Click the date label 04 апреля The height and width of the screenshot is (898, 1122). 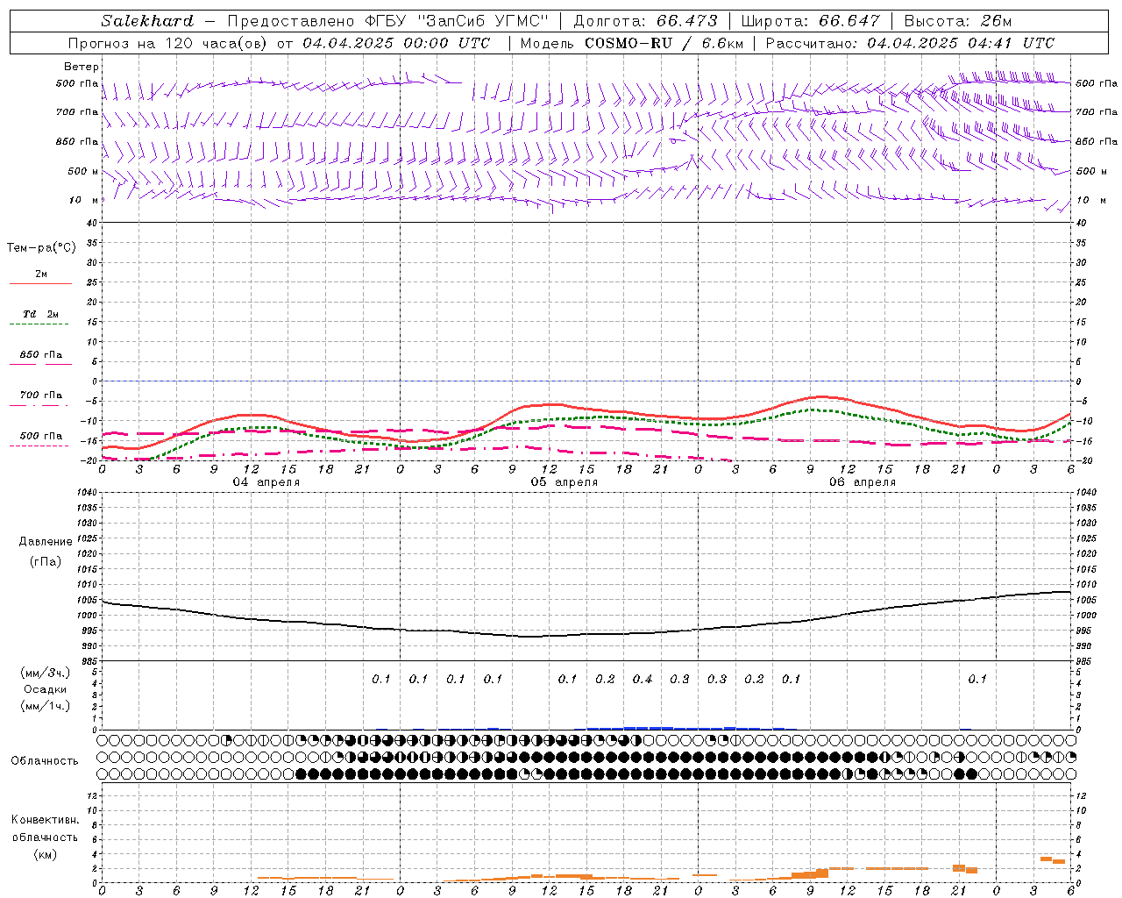[266, 482]
